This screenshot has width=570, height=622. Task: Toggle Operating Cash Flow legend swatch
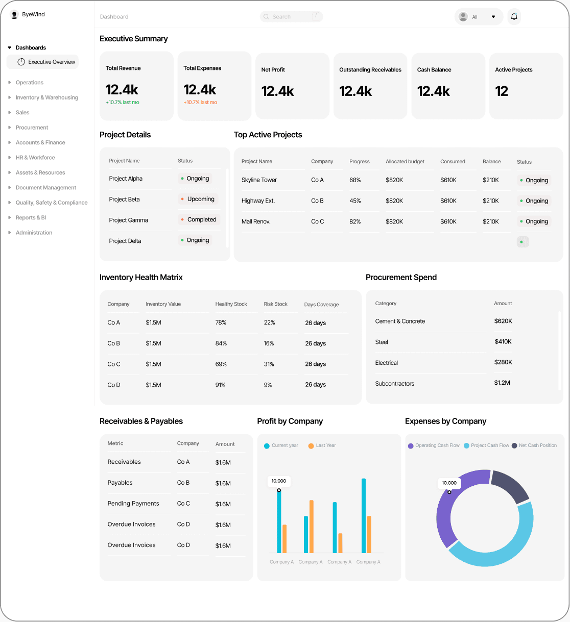tap(411, 446)
